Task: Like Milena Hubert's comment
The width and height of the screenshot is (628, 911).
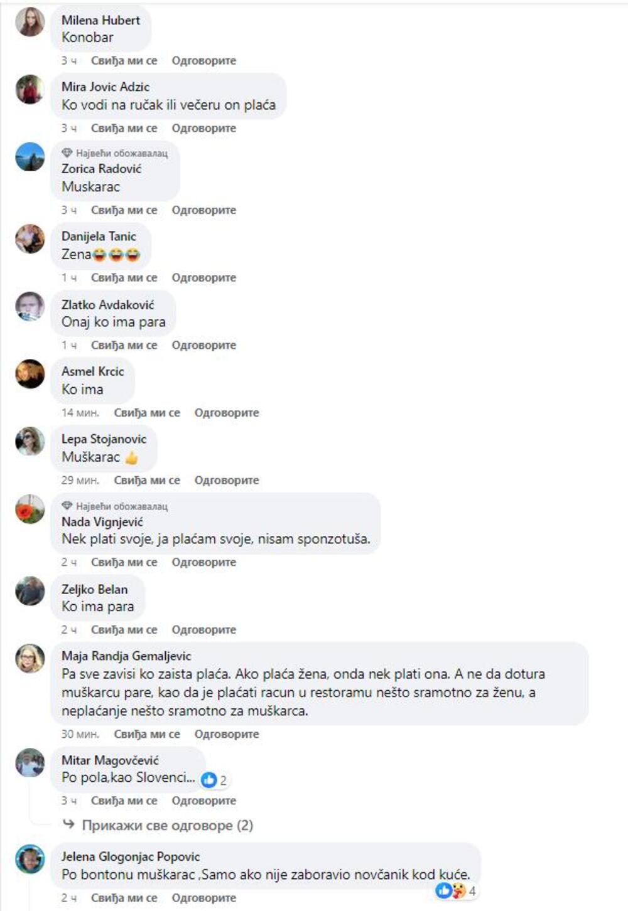Action: click(124, 61)
